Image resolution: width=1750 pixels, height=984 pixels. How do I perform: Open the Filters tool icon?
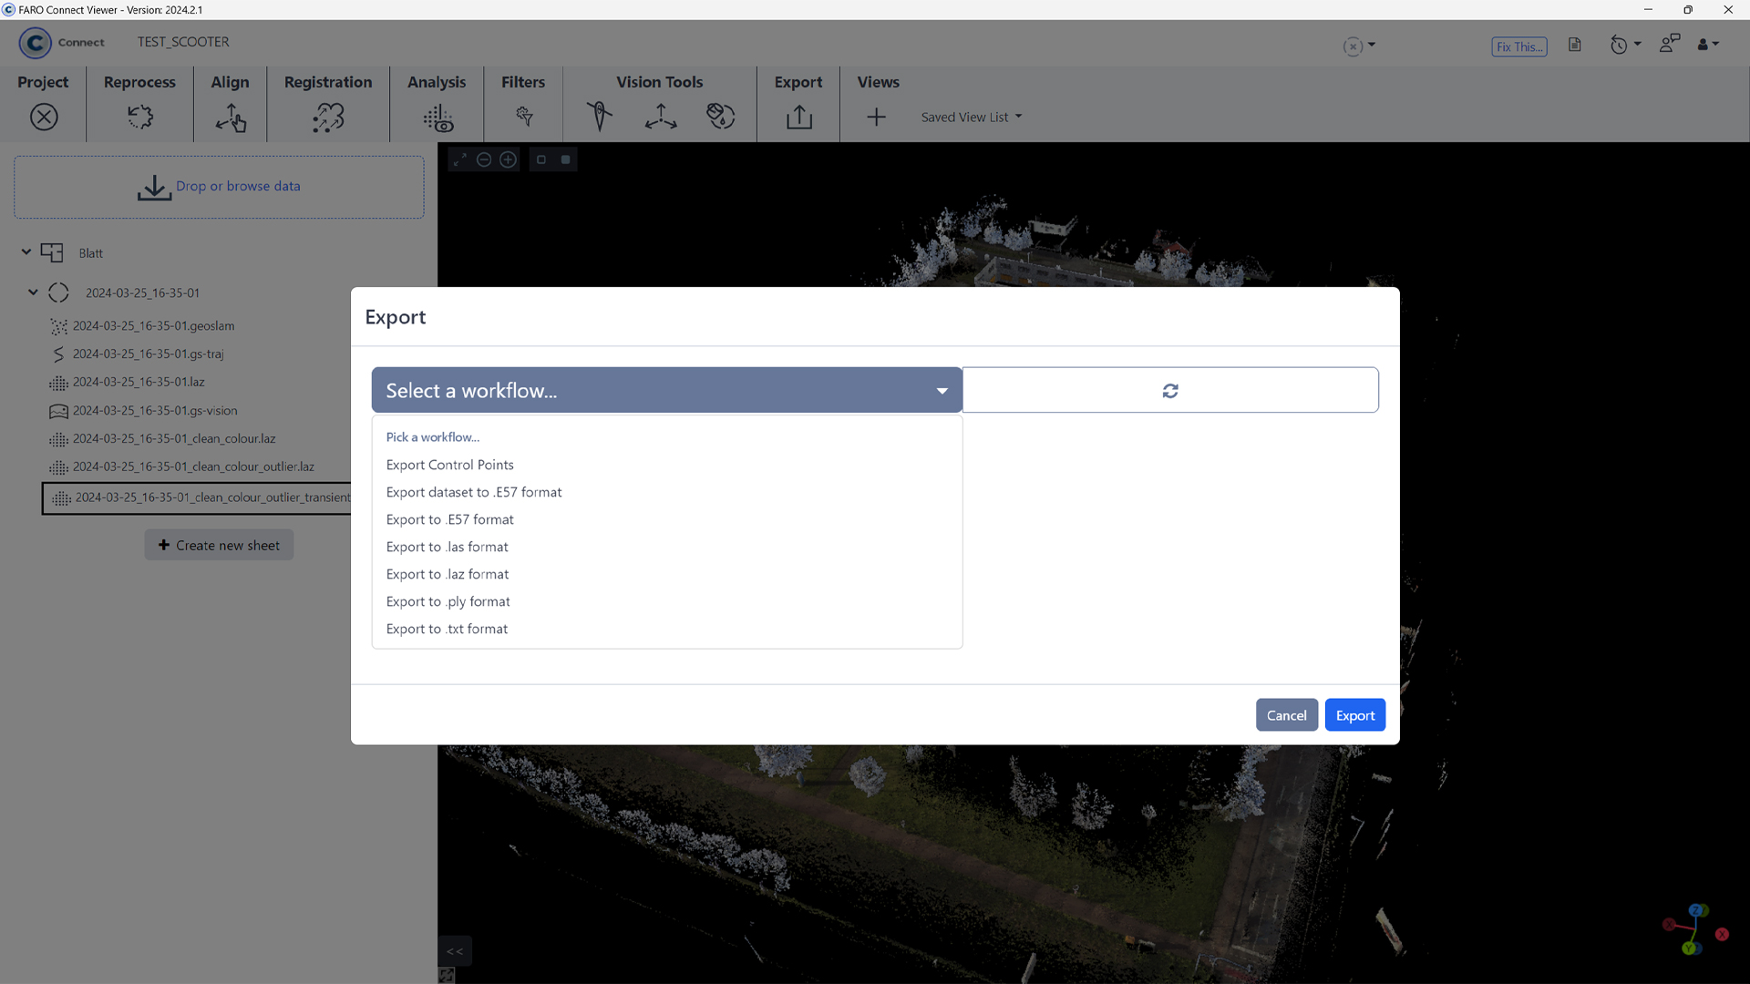point(524,116)
